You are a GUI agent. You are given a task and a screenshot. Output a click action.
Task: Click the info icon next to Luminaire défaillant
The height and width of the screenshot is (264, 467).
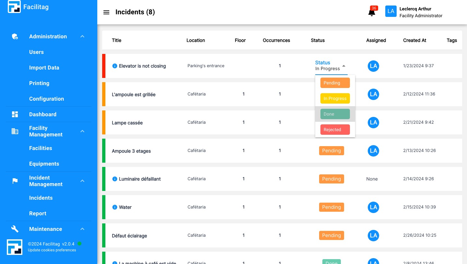click(114, 179)
